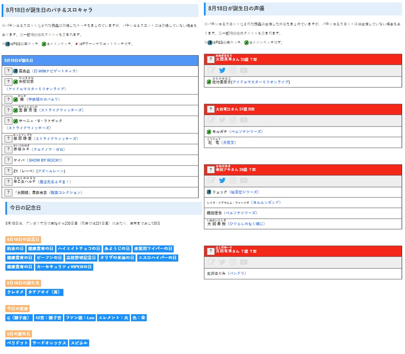Select the クレオメ birth flower tag
The height and width of the screenshot is (354, 405).
pyautogui.click(x=15, y=292)
